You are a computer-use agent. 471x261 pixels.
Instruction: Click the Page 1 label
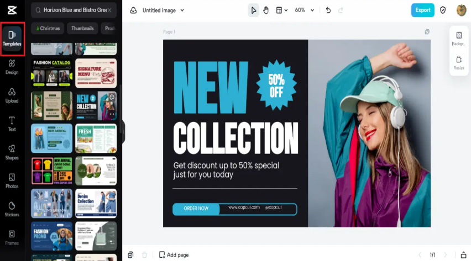169,32
